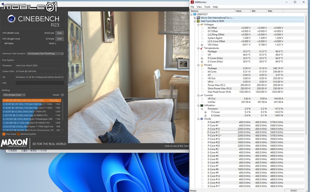This screenshot has width=310, height=192.
Task: Select the P-Core #11 clock row
Action: click(255, 132)
